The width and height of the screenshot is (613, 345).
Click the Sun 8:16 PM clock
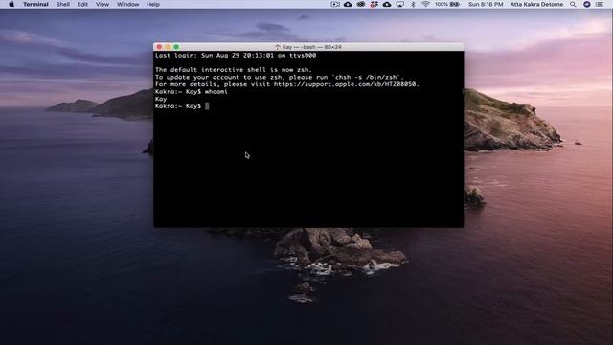click(486, 4)
